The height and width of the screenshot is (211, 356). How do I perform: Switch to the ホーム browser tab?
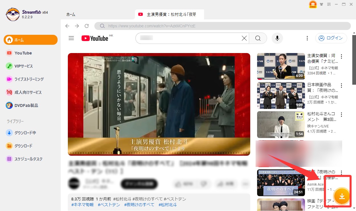[x=71, y=14]
